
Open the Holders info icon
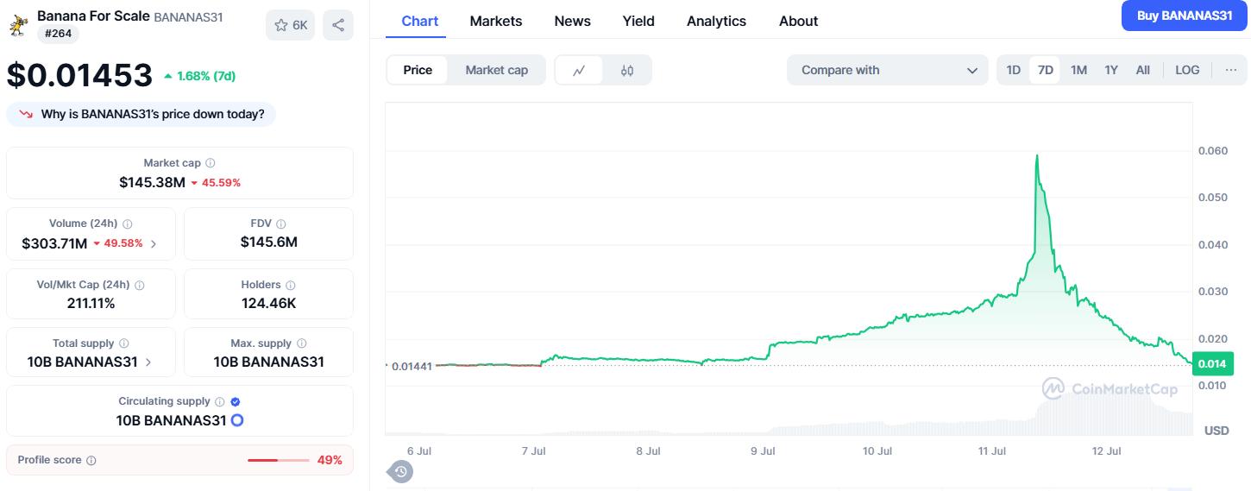pos(291,285)
